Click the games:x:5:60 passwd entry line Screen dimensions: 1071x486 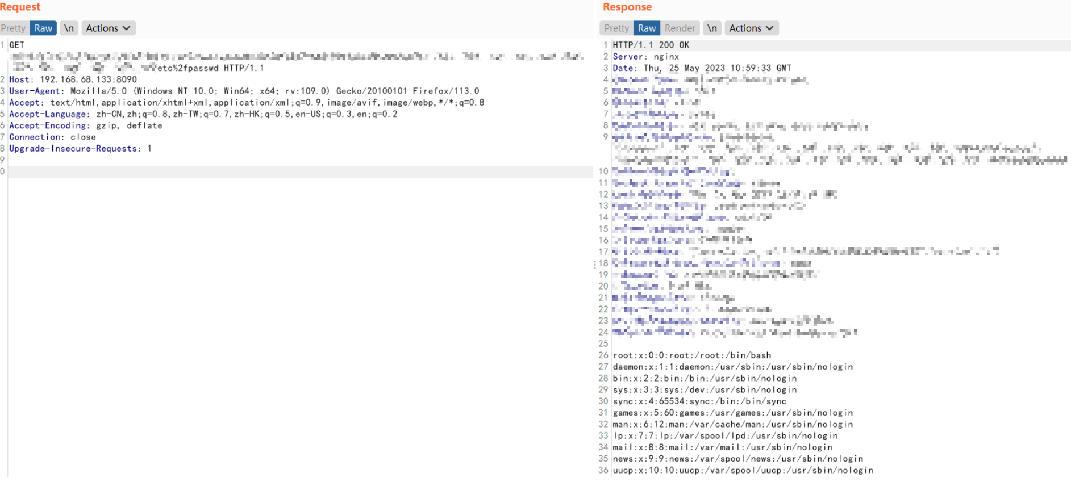pyautogui.click(x=732, y=413)
